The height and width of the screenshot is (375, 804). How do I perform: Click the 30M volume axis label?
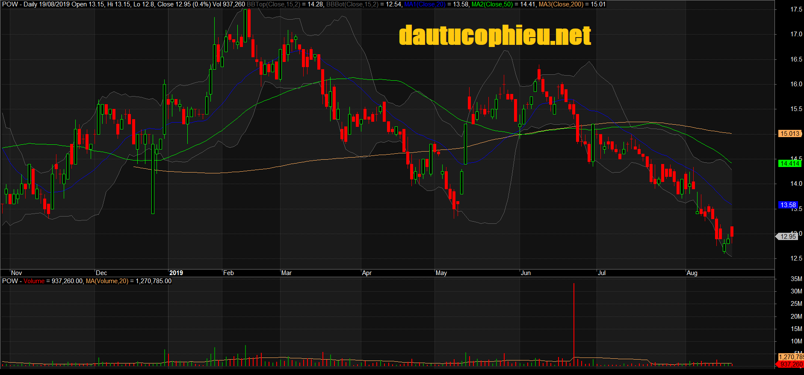click(796, 291)
